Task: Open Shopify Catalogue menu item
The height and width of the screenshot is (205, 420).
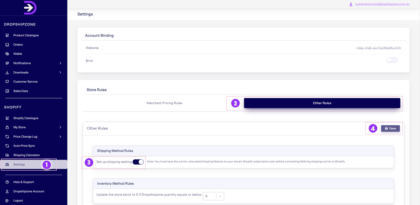Action: pyautogui.click(x=26, y=118)
